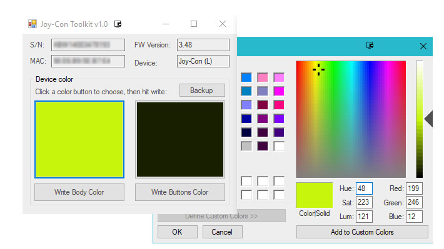Click the icon in the teal color dialog title bar
This screenshot has width=444, height=249.
370,45
